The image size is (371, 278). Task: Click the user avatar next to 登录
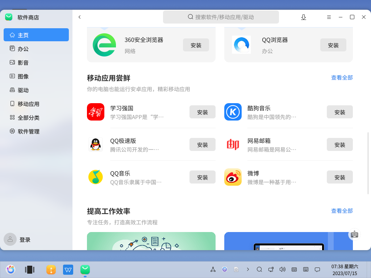point(10,240)
